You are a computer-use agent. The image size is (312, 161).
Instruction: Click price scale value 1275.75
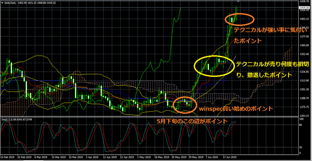[x=304, y=107]
